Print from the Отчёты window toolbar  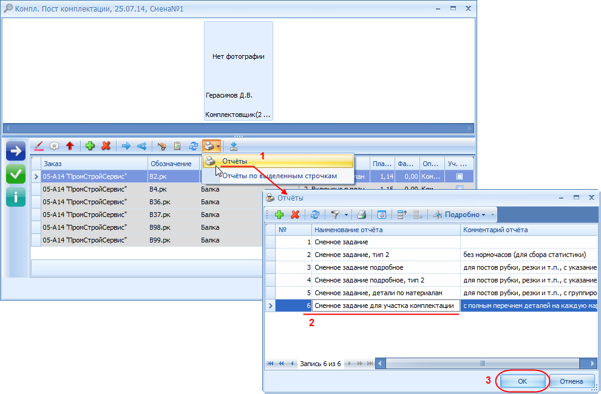pyautogui.click(x=361, y=215)
